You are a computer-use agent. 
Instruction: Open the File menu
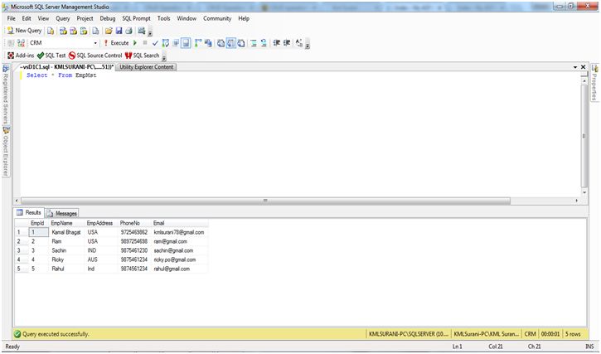coord(11,18)
